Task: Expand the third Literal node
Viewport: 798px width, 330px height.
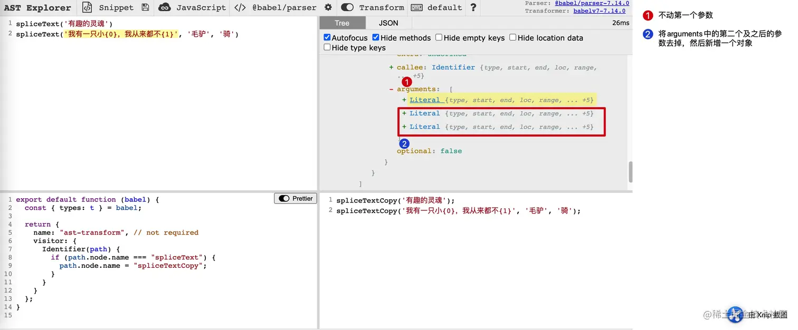Action: click(x=404, y=127)
